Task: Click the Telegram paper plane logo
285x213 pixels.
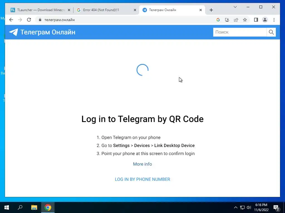Action: pos(14,32)
